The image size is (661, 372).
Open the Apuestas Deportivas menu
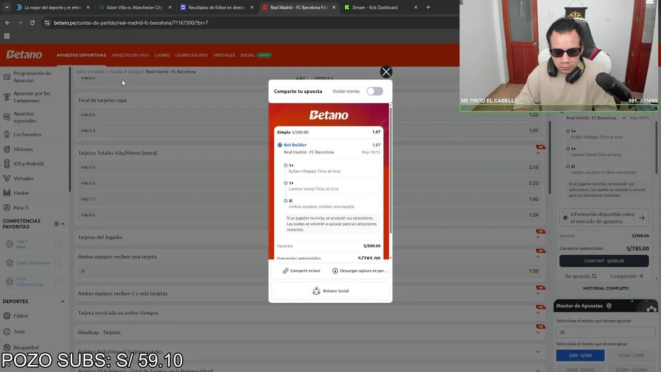tap(81, 55)
